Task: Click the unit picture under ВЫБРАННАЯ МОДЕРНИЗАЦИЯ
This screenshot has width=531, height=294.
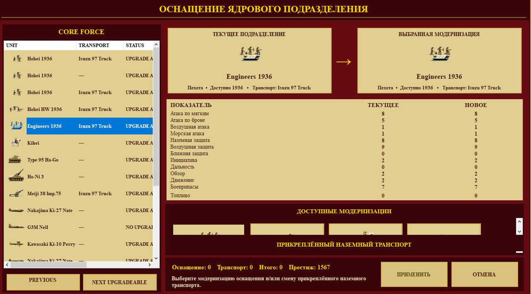Action: pos(440,54)
